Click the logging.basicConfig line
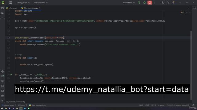This screenshot has height=110, width=197. click(56, 78)
